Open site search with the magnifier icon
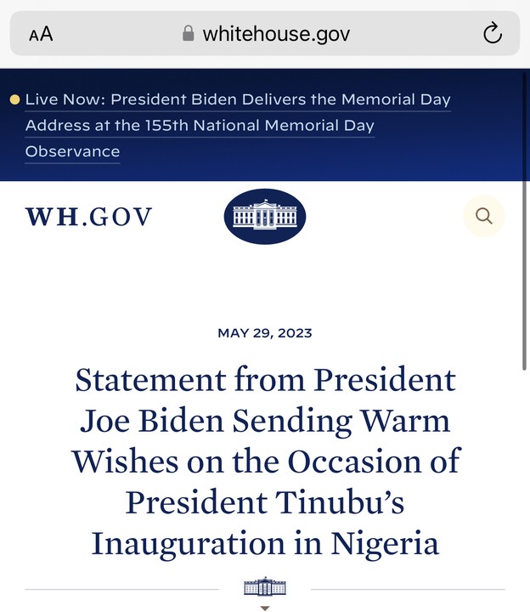The width and height of the screenshot is (530, 612). point(484,216)
